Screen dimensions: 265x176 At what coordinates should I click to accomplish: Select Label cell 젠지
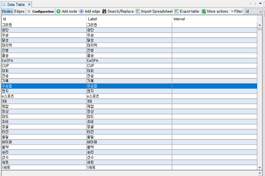coord(129,91)
